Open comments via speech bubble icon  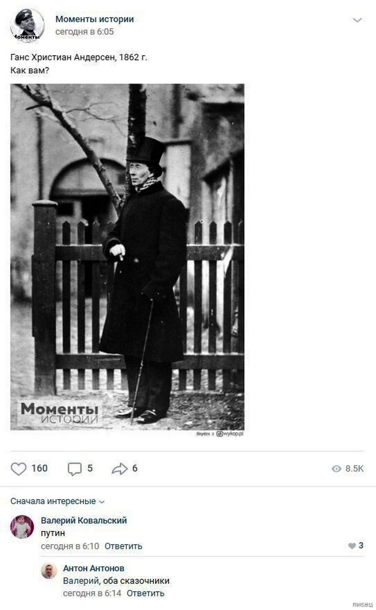coord(75,469)
